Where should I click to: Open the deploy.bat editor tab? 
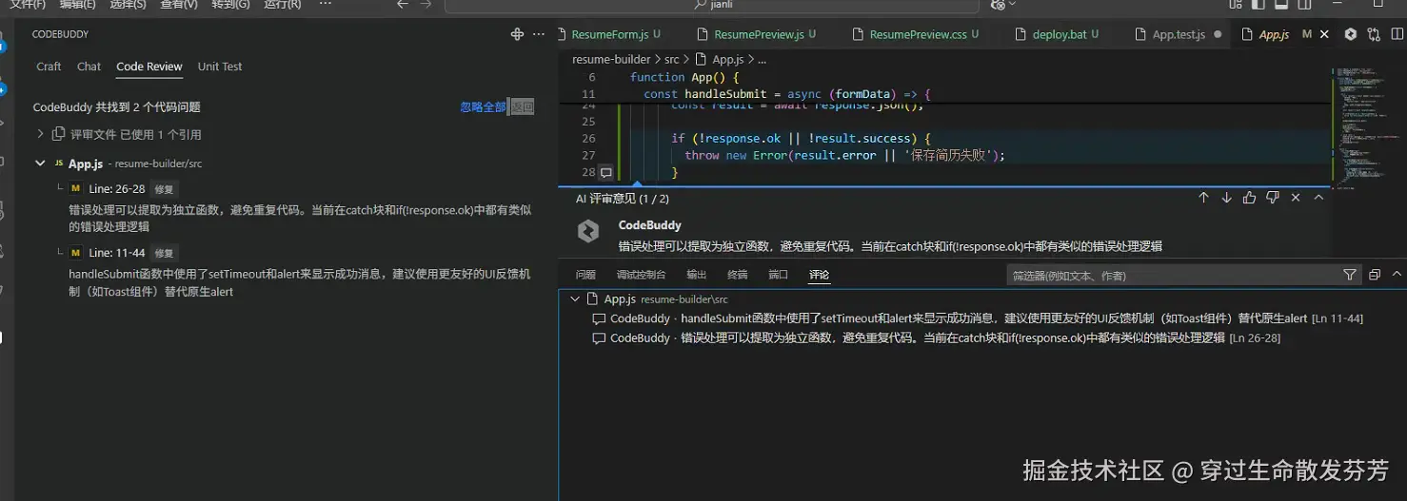1058,34
